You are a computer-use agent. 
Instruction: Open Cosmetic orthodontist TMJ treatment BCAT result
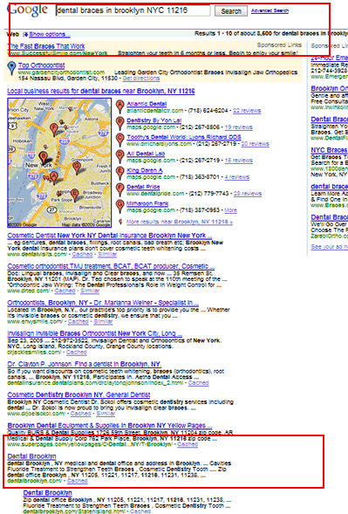click(111, 266)
